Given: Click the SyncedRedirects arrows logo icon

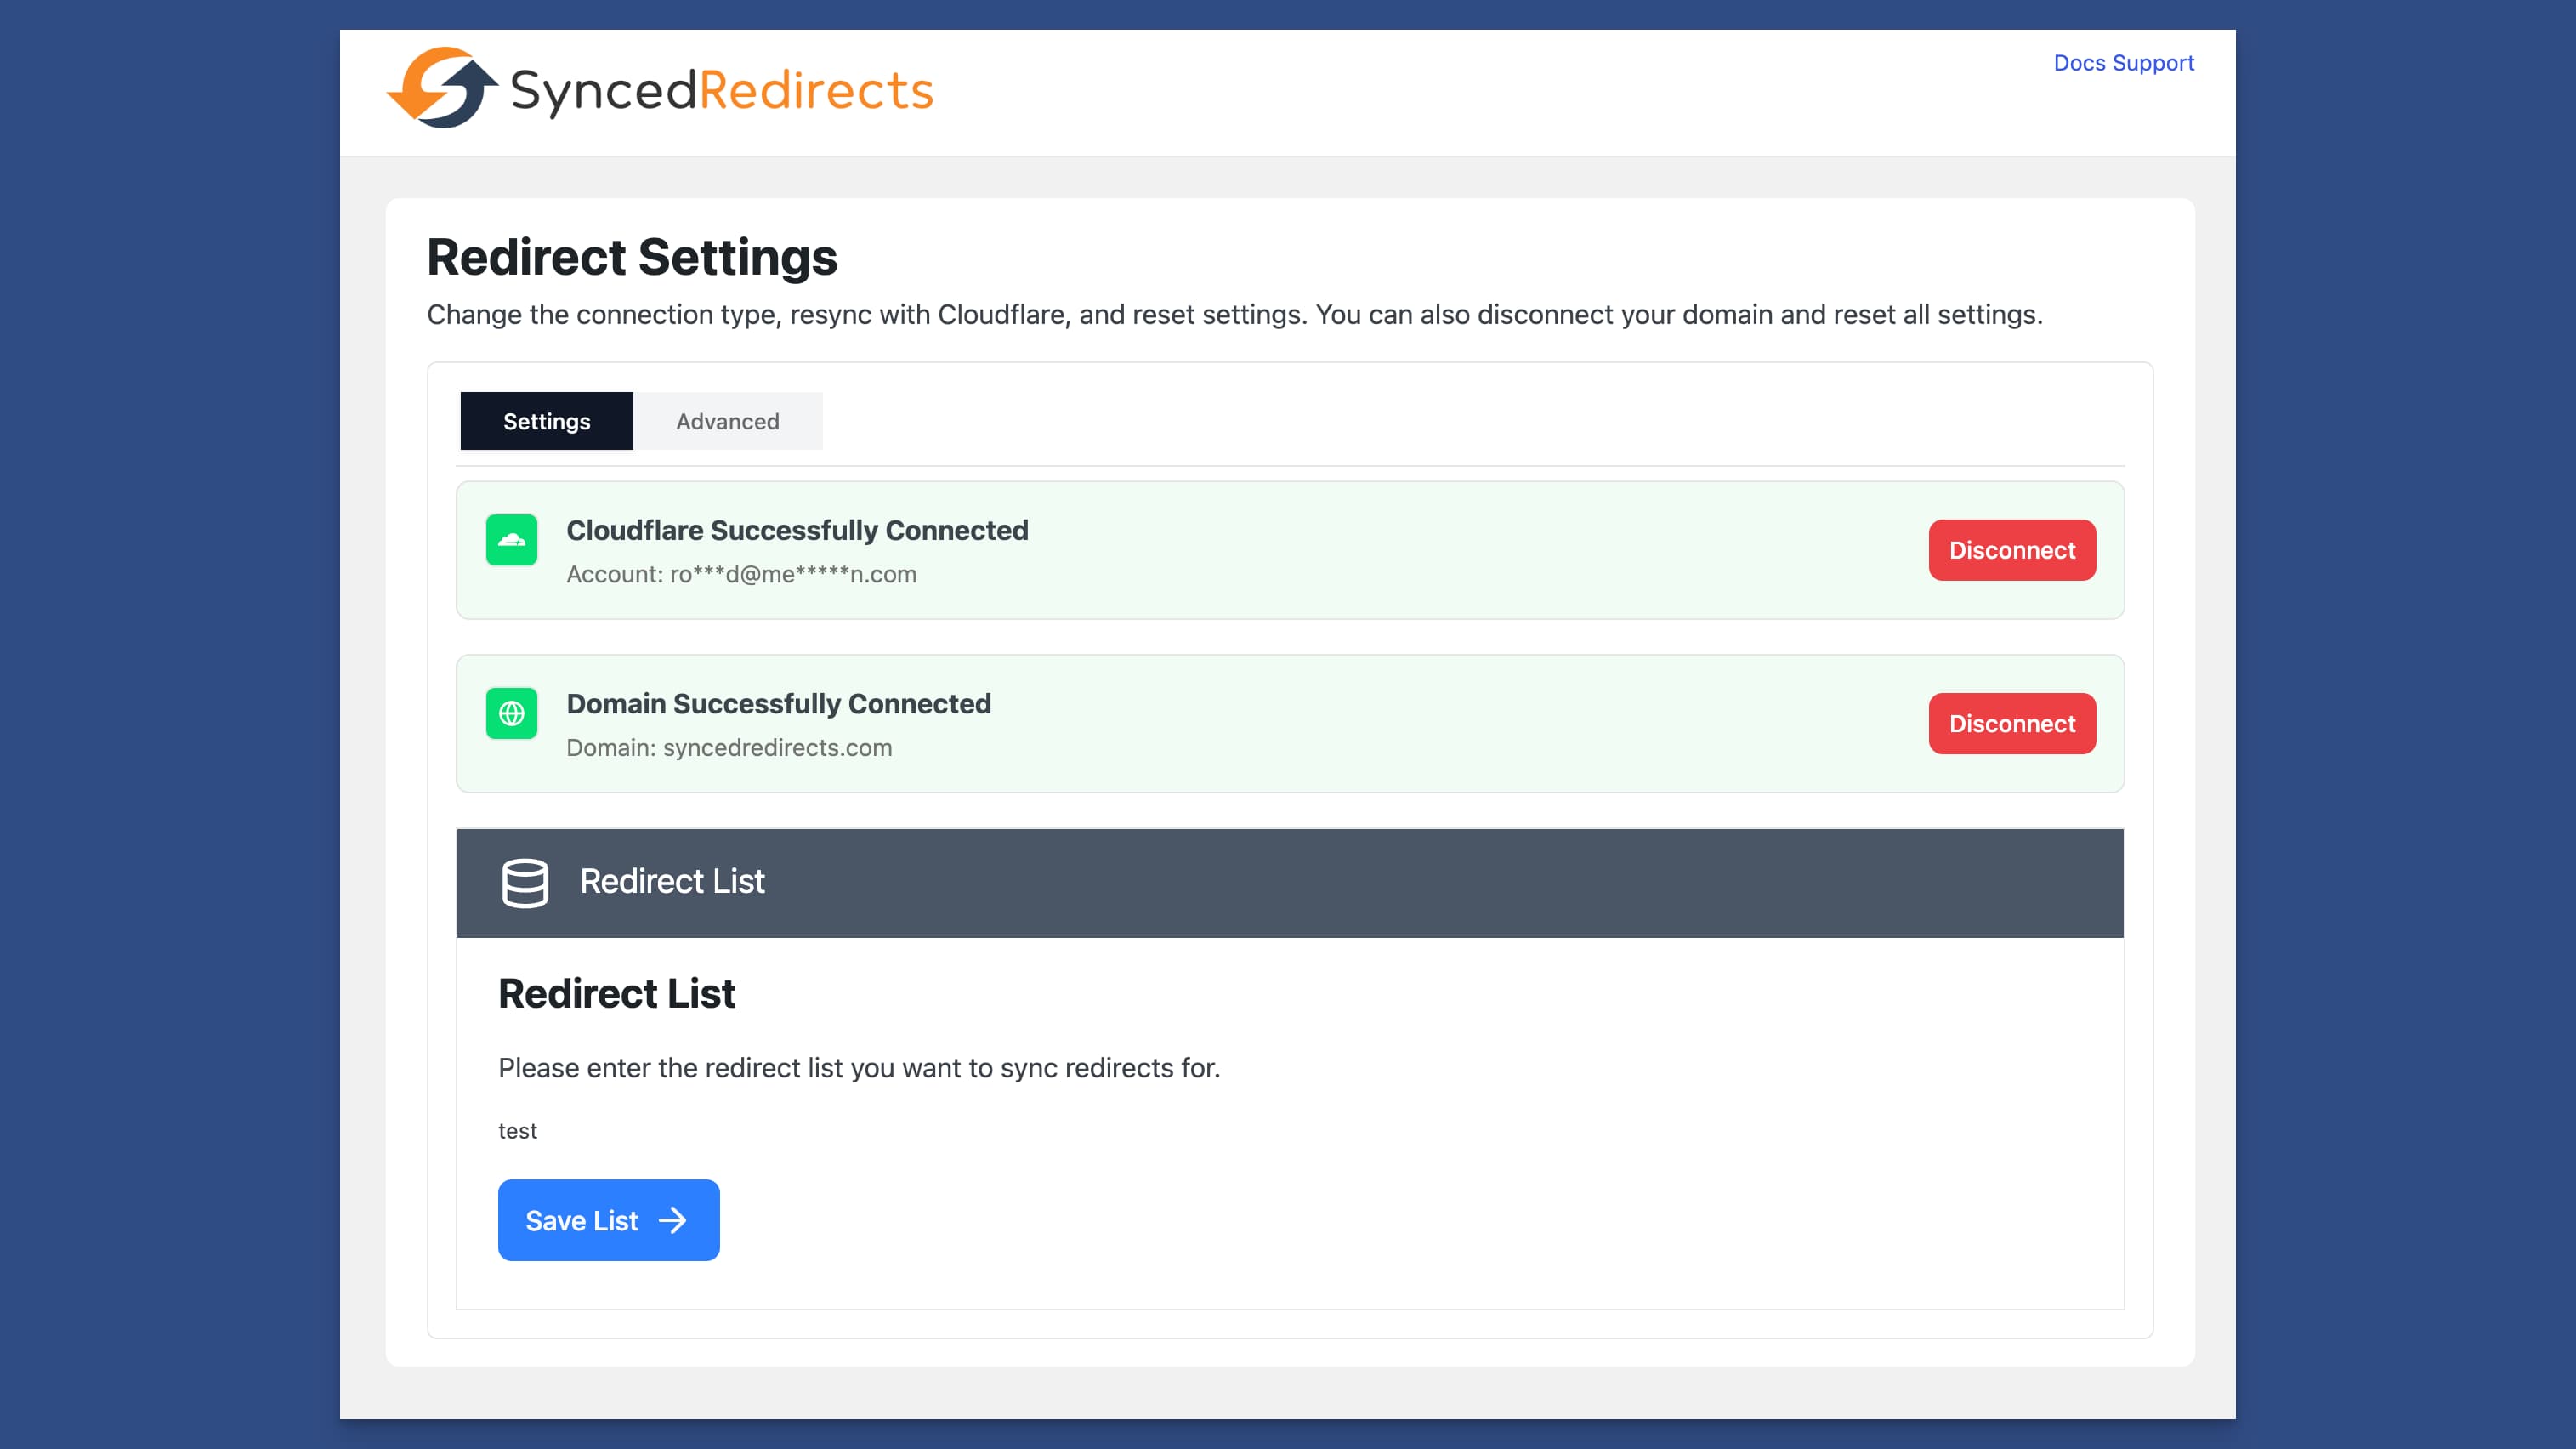Looking at the screenshot, I should 442,88.
